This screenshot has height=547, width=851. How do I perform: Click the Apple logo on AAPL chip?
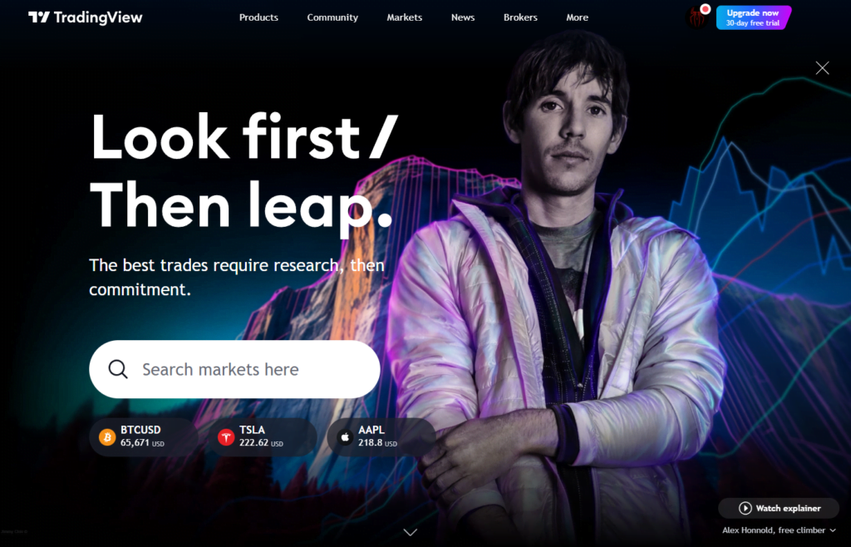[x=345, y=436]
